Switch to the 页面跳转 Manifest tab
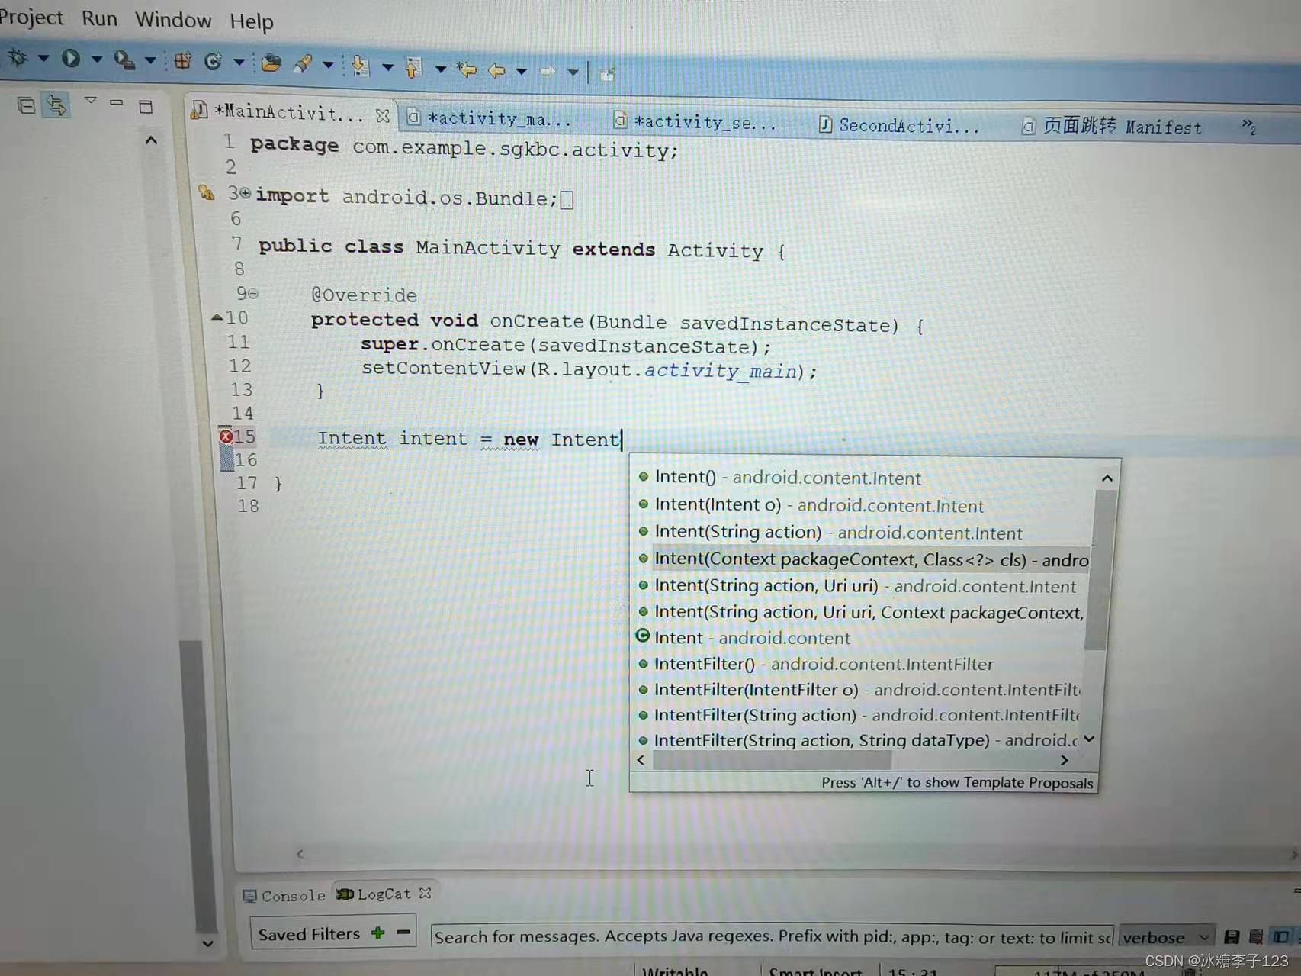Viewport: 1301px width, 976px height. pyautogui.click(x=1111, y=127)
